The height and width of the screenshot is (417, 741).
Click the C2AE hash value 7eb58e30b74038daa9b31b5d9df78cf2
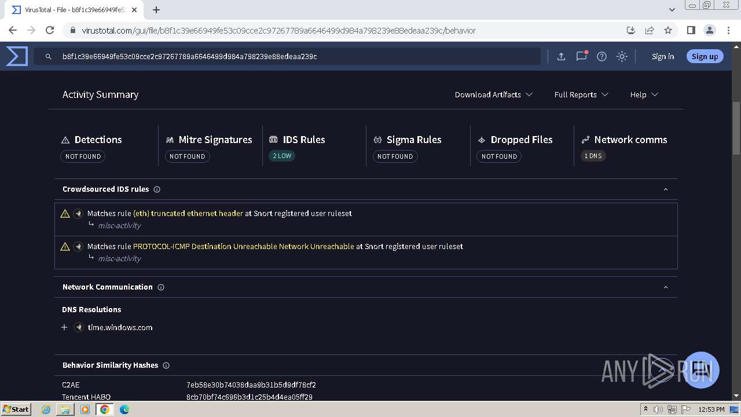point(251,385)
